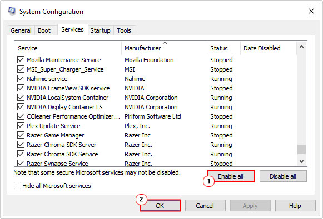Uncheck MSI_Super_Charger_Service checkbox
The image size is (323, 219).
click(x=21, y=69)
